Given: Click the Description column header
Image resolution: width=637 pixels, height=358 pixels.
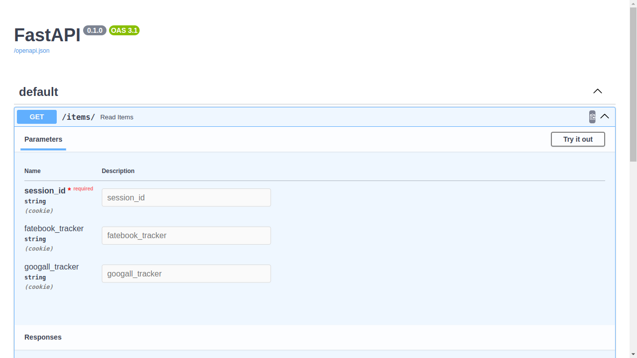Looking at the screenshot, I should coord(118,171).
